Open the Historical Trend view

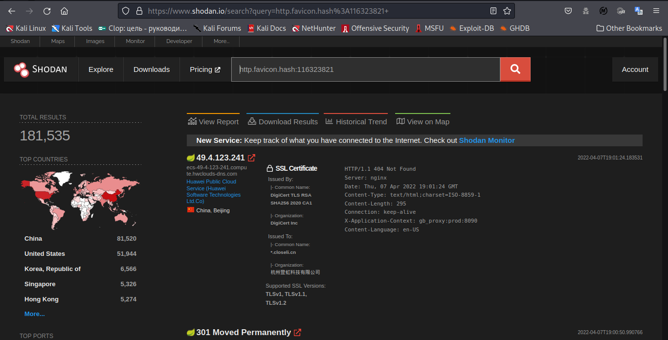[x=356, y=122]
